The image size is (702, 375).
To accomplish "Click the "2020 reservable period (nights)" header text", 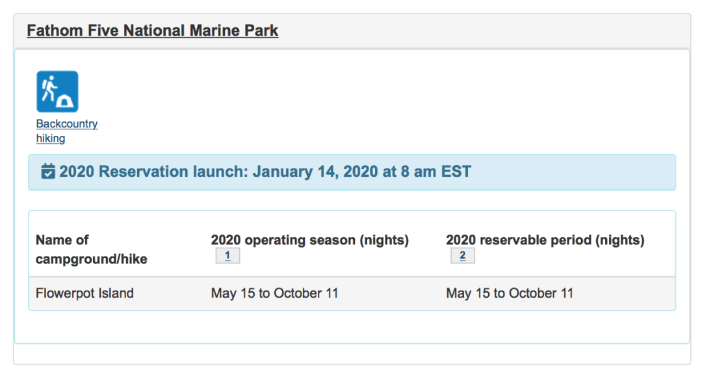I will [545, 240].
